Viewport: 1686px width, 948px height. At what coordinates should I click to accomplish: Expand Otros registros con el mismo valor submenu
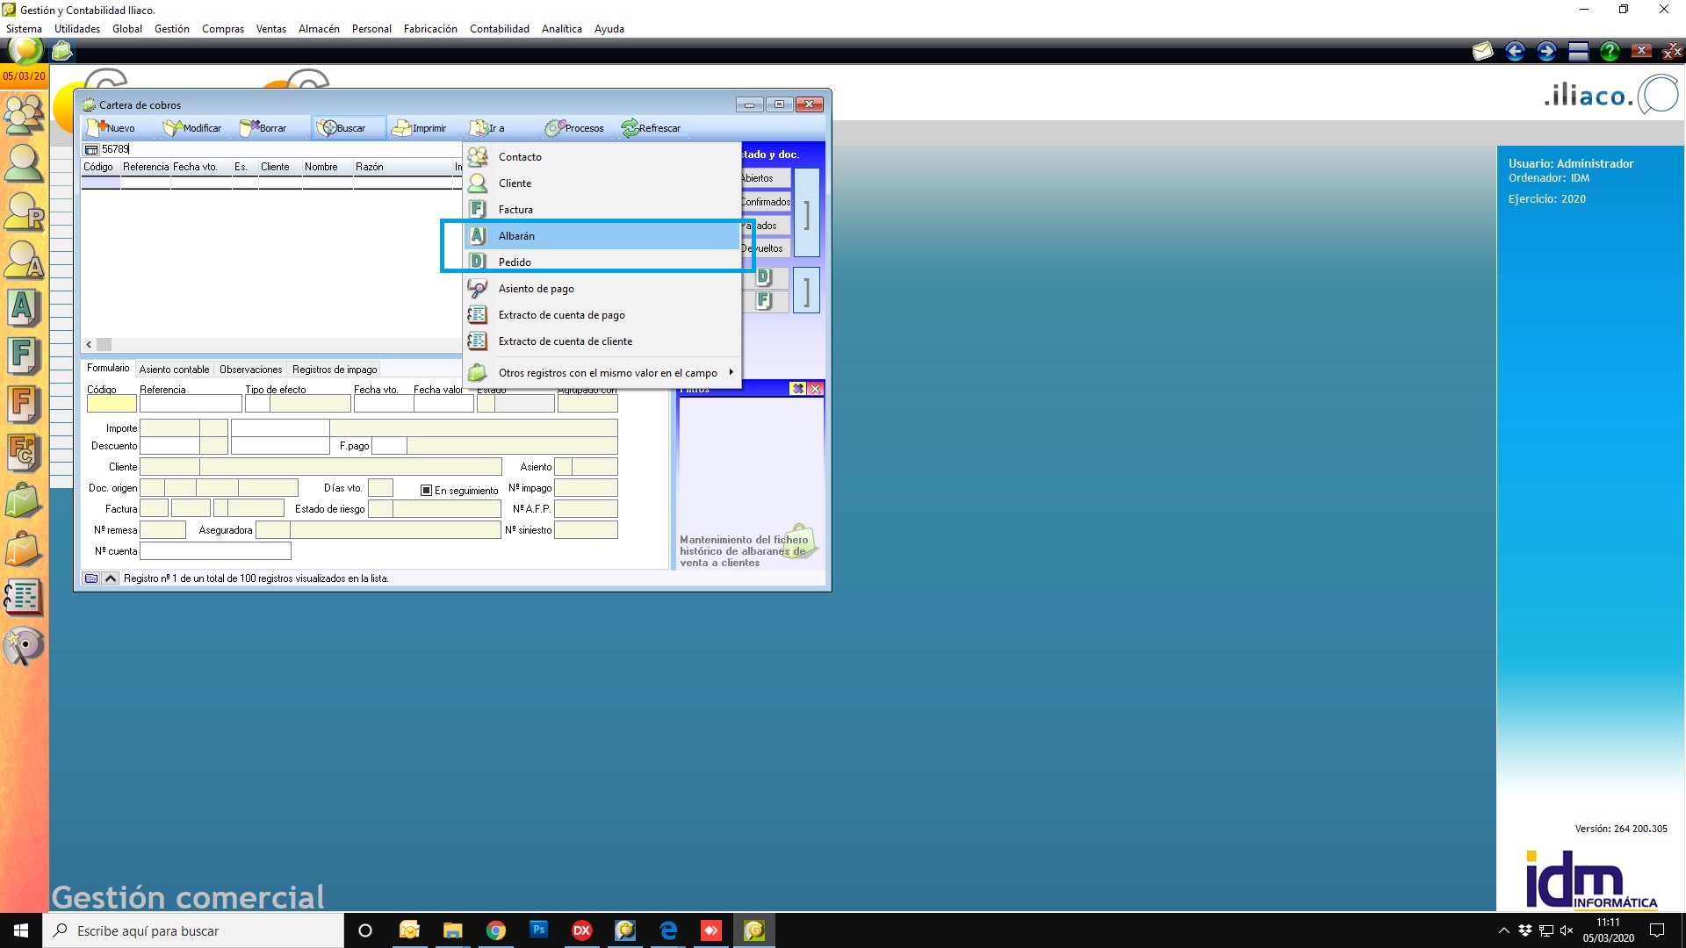click(x=602, y=373)
